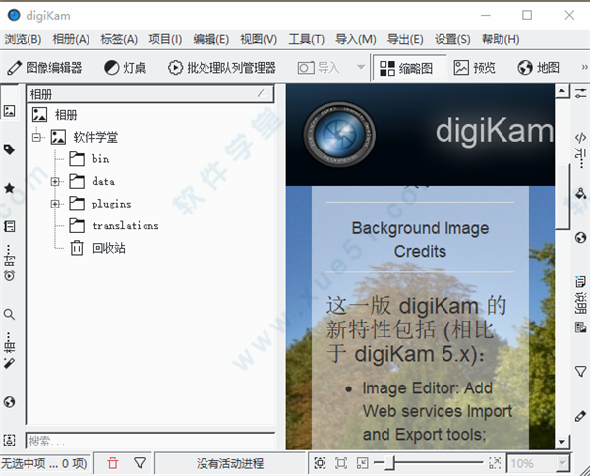The image size is (590, 476).
Task: Open right sidebar metadata code tab
Action: [x=580, y=137]
